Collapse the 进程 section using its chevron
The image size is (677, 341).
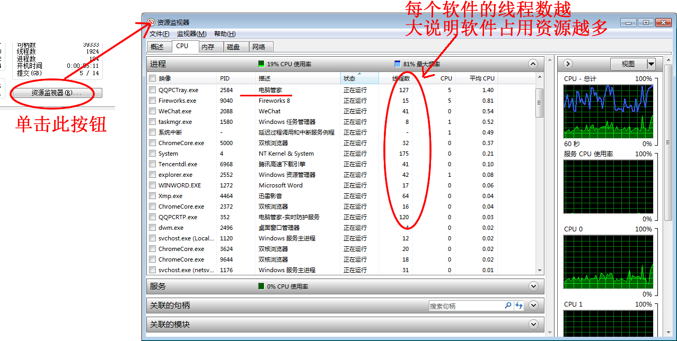coord(533,64)
